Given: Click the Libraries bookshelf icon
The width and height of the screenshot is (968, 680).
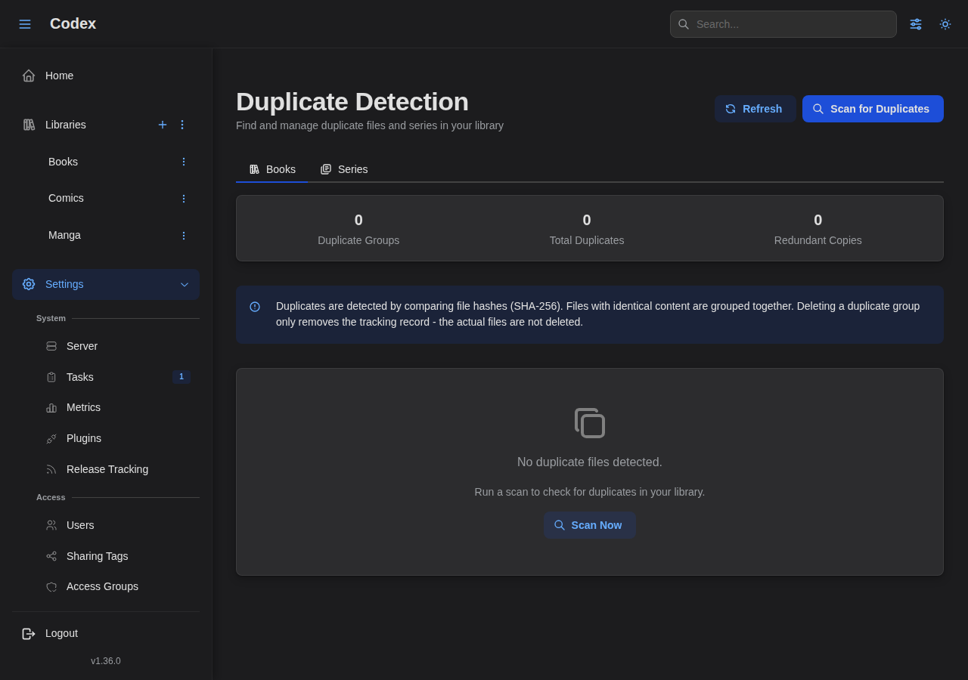Looking at the screenshot, I should pyautogui.click(x=29, y=125).
